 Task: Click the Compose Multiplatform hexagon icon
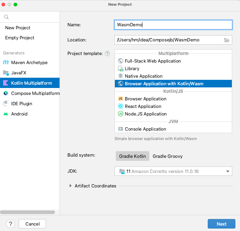6,93
